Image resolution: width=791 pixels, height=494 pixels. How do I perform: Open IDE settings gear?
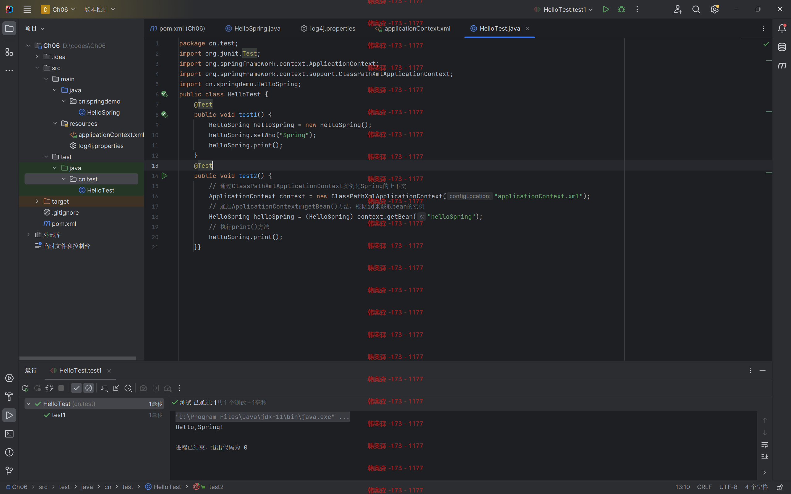[x=715, y=10]
